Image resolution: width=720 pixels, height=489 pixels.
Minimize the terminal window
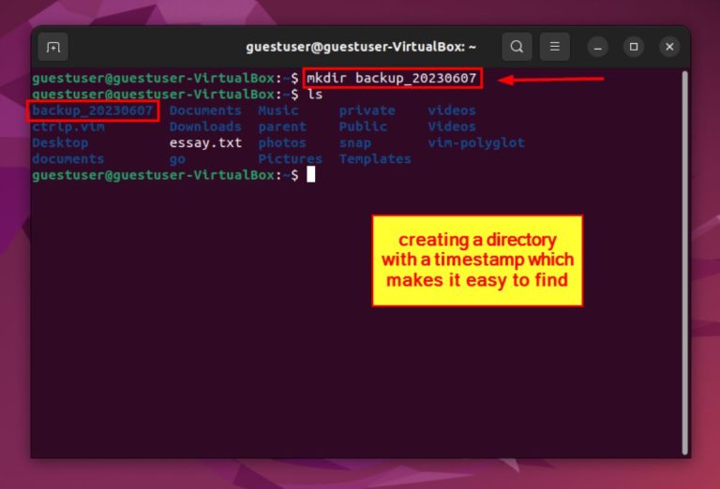pos(599,46)
